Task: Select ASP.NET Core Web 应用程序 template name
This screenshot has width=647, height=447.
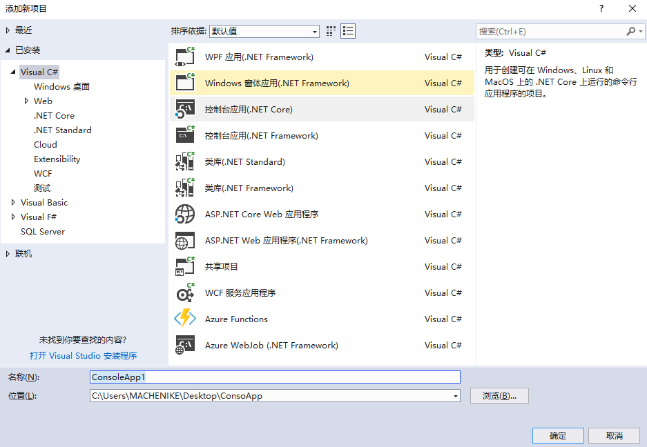Action: [x=262, y=215]
